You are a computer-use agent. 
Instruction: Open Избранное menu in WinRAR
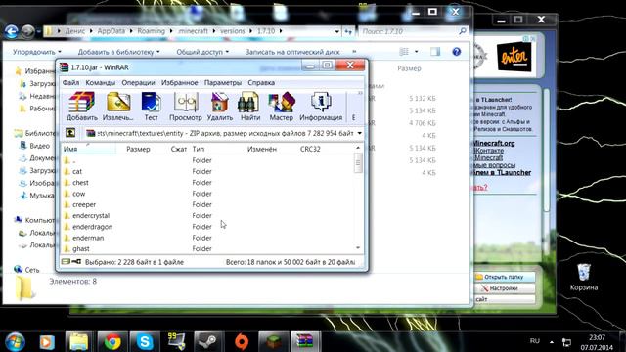(179, 82)
